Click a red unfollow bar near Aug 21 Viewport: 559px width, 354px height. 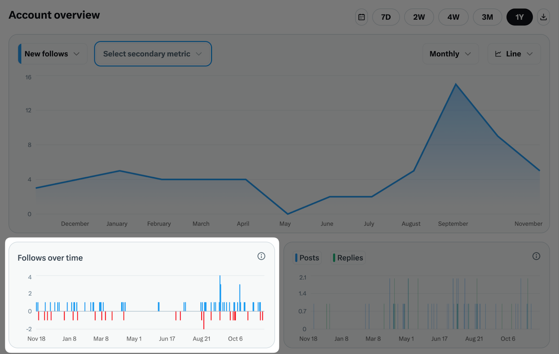204,321
